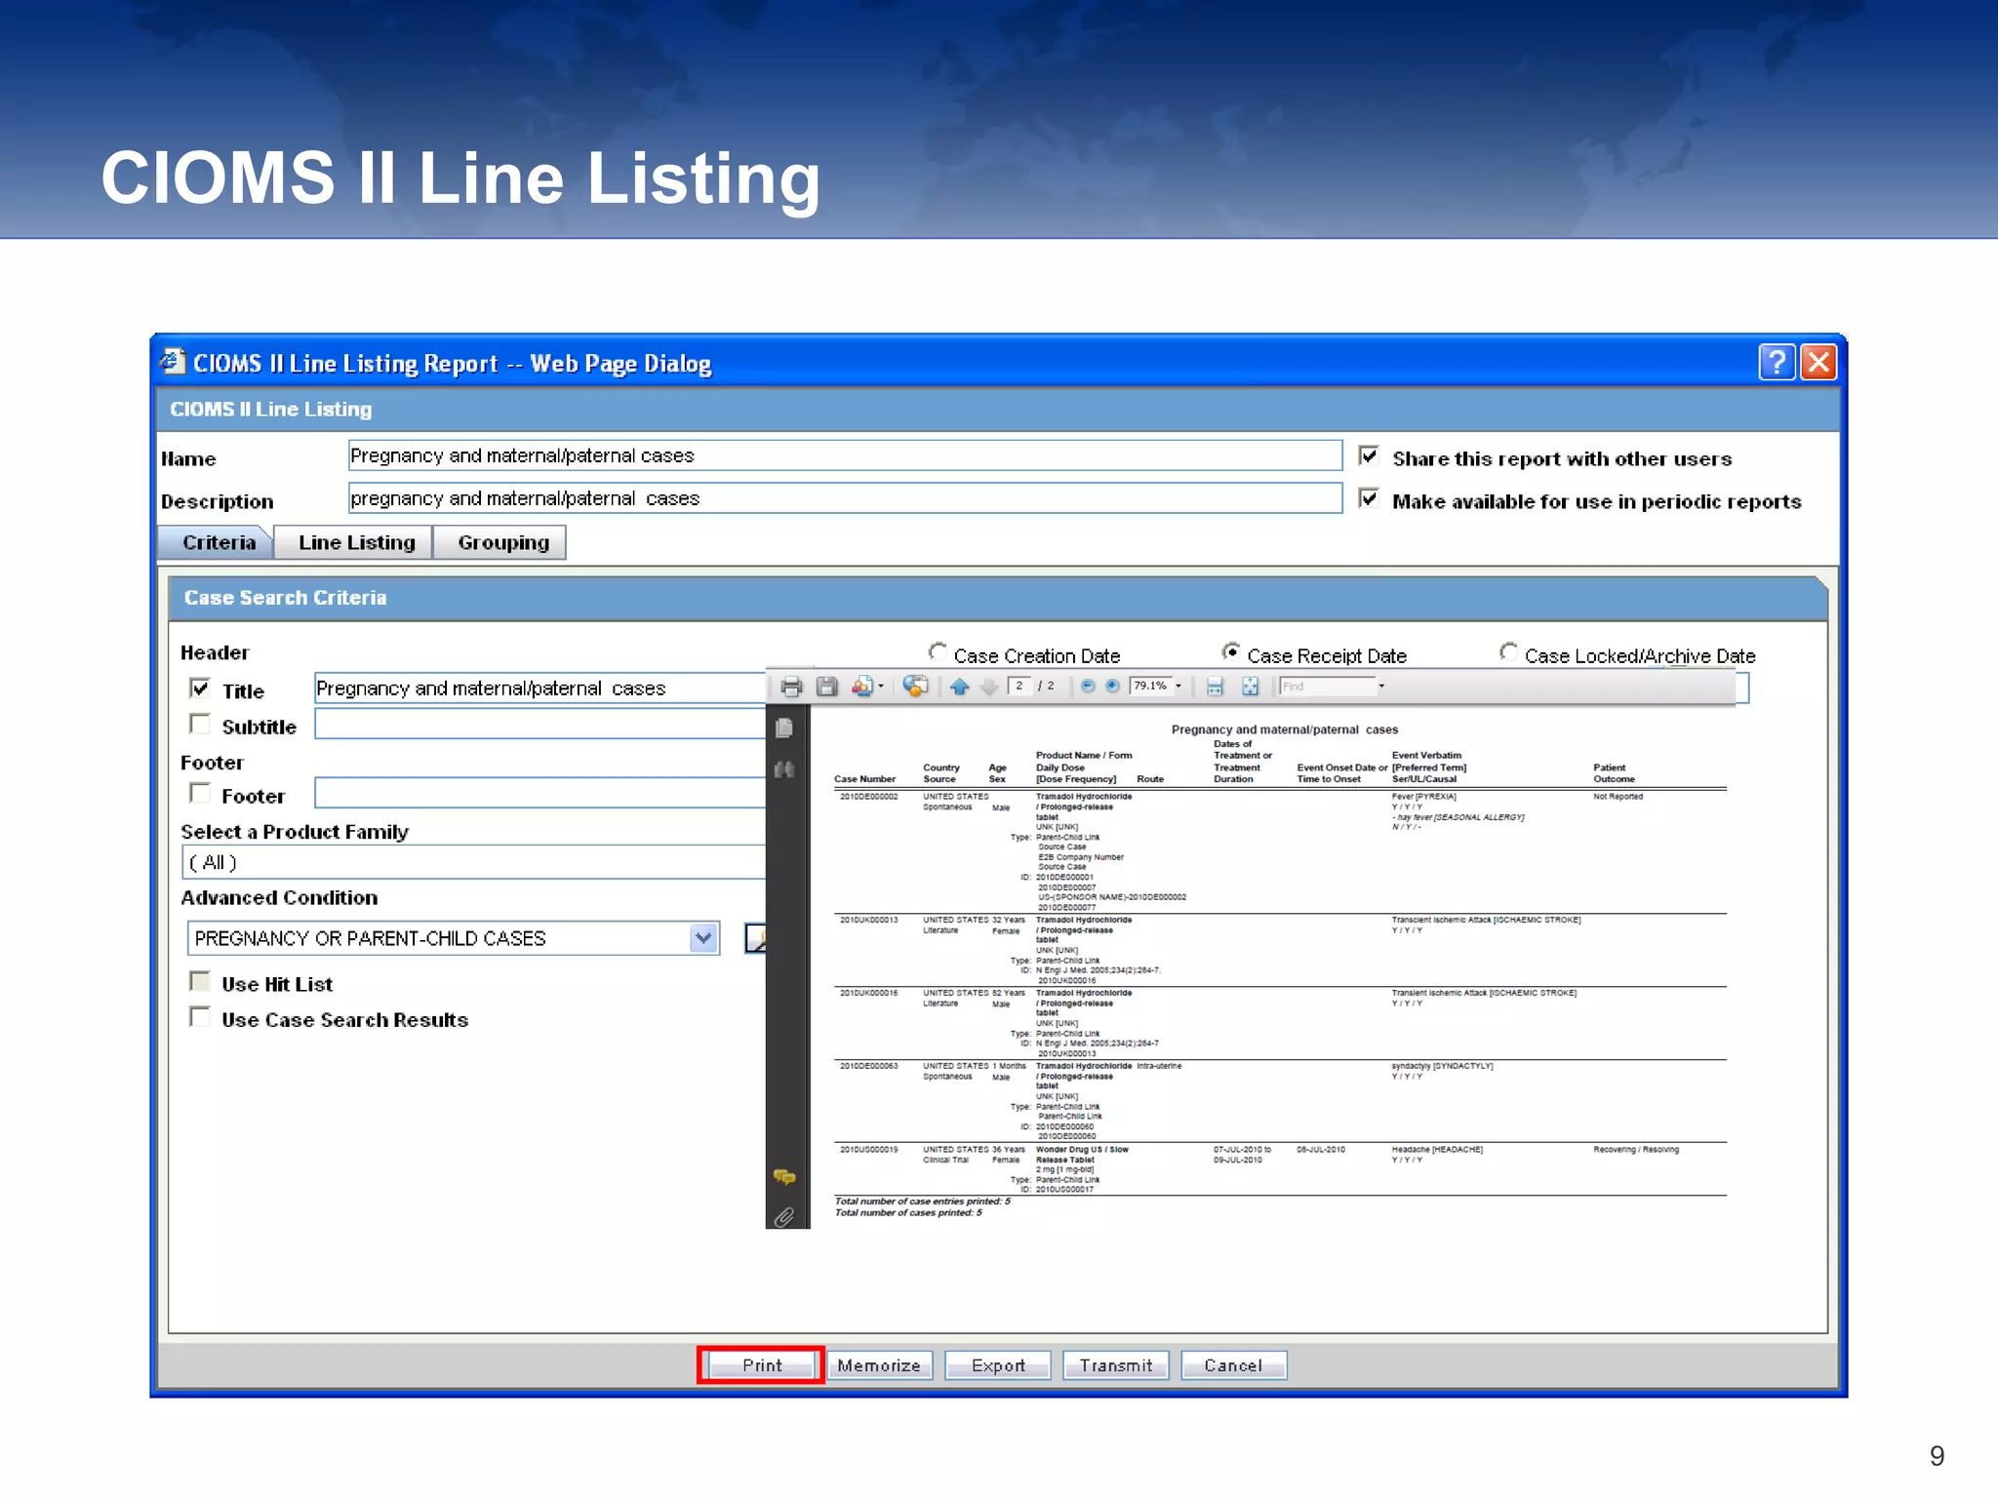Click the fit width icon in PDF toolbar
This screenshot has width=1998, height=1498.
click(1215, 687)
